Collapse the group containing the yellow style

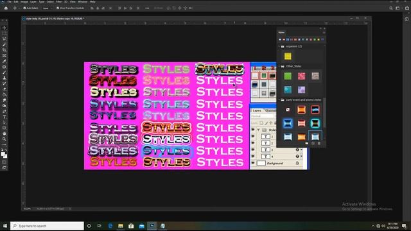click(279, 46)
